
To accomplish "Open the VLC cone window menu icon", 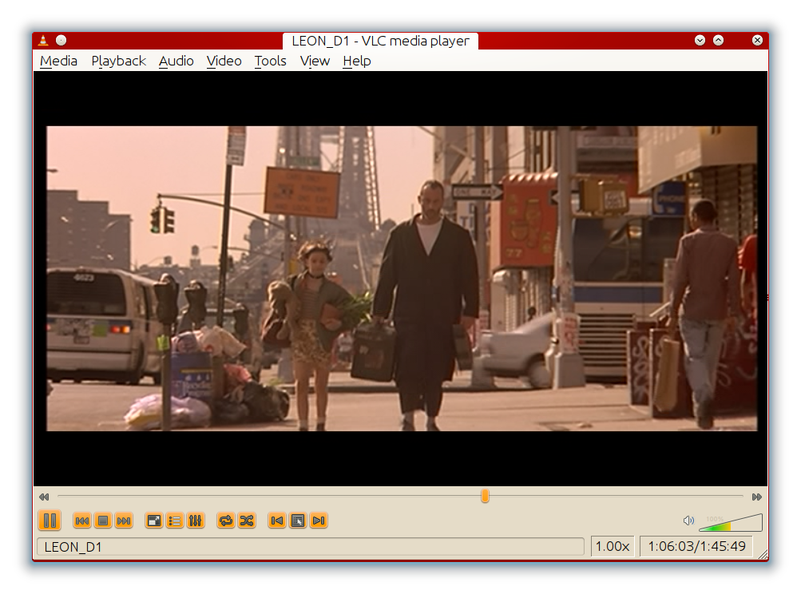I will pos(43,41).
